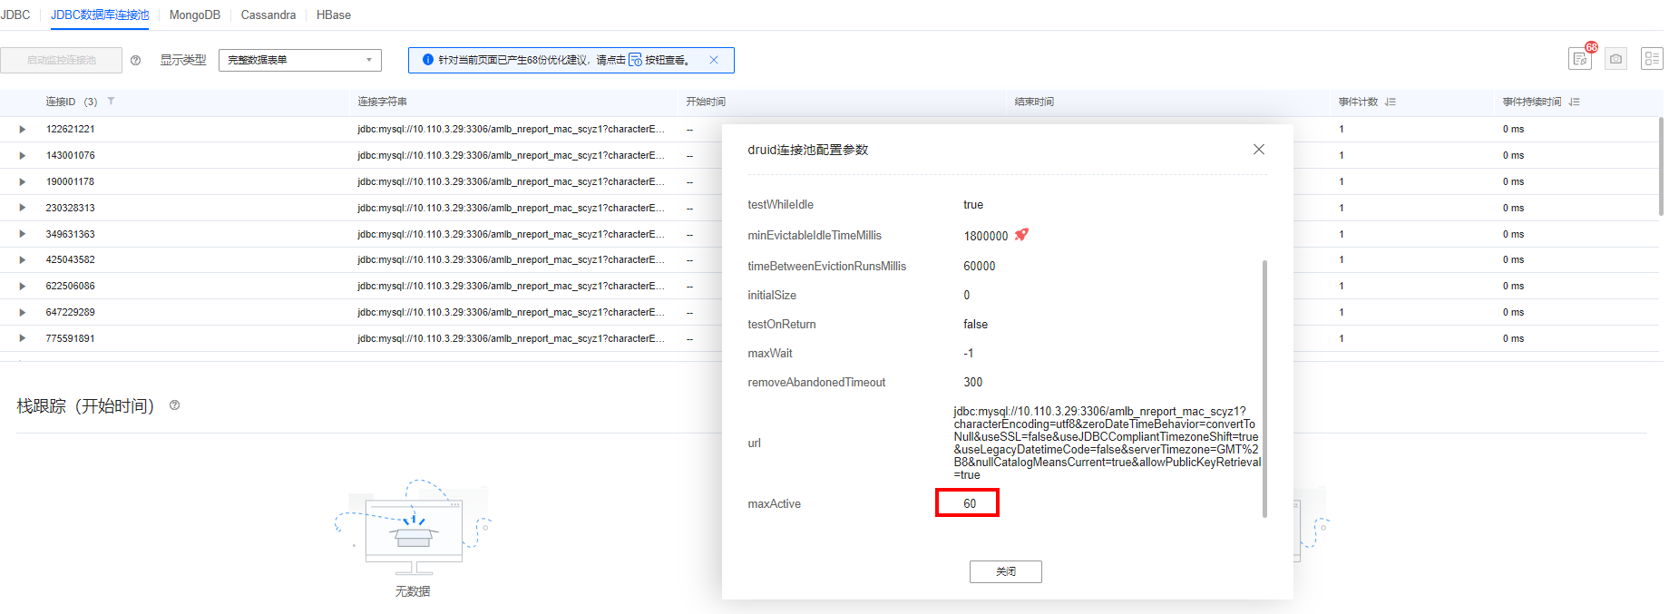Switch to the MongoDB tab
Screen dimensions: 1669x614
195,15
